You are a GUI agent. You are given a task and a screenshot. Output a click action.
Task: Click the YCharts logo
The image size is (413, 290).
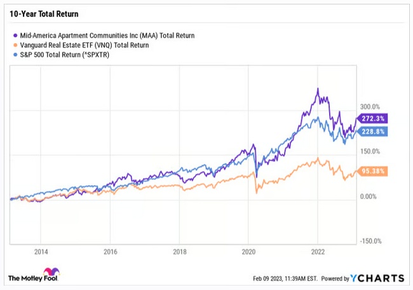pos(377,278)
